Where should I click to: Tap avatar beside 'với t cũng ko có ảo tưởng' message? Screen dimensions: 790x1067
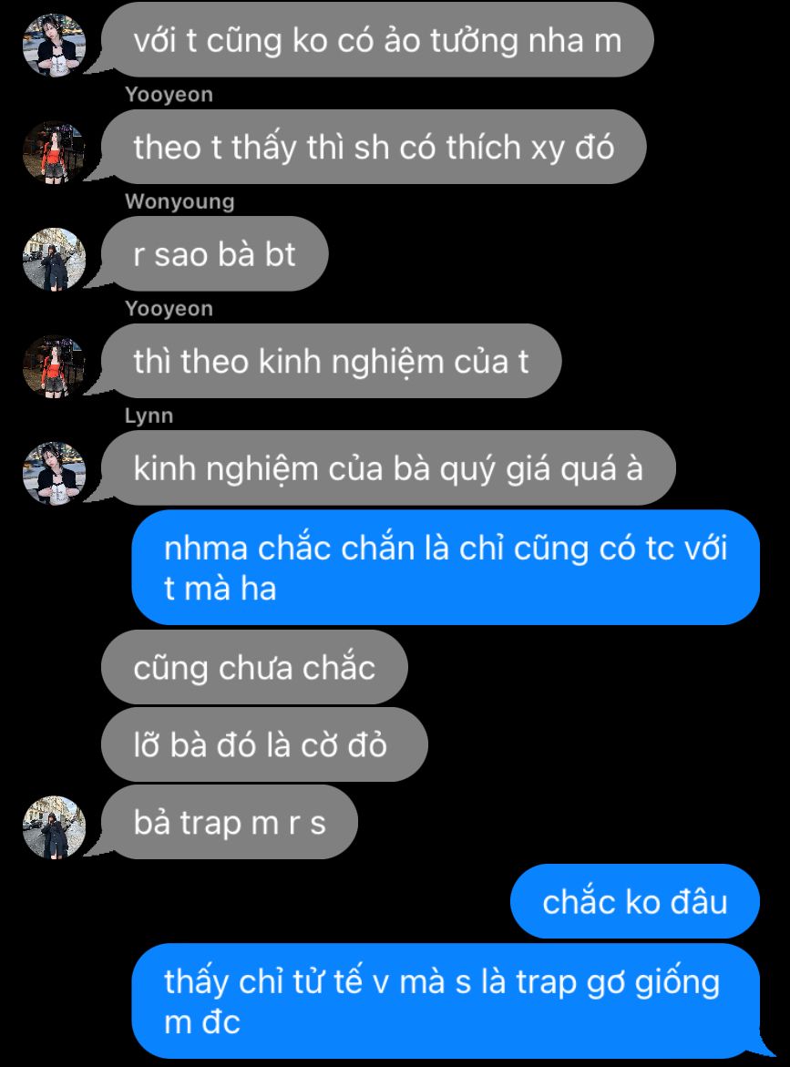[55, 45]
